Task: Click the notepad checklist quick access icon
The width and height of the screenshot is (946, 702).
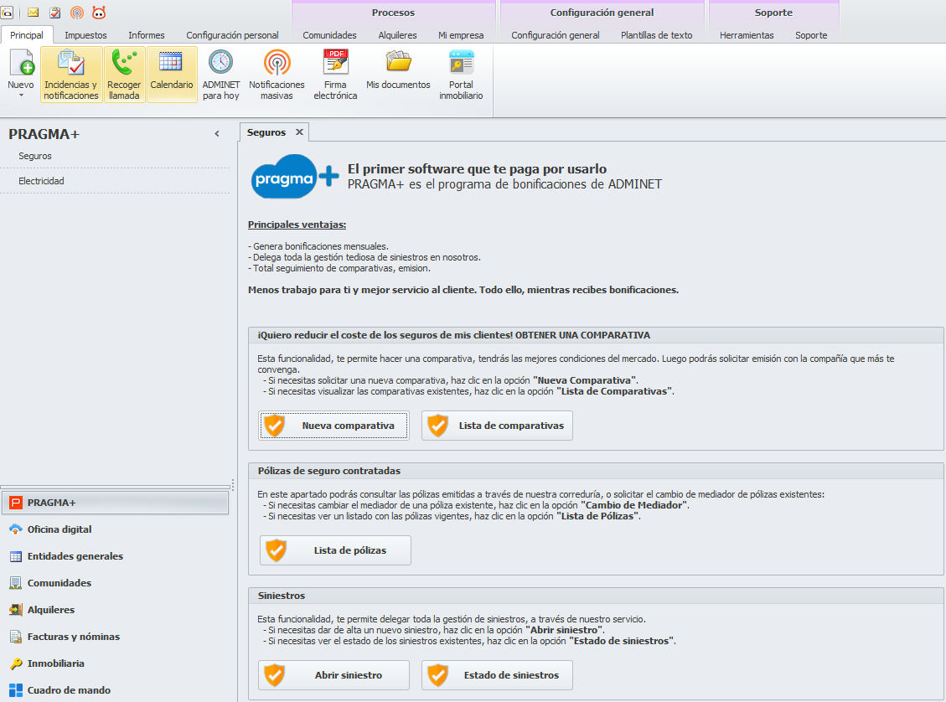Action: tap(55, 12)
